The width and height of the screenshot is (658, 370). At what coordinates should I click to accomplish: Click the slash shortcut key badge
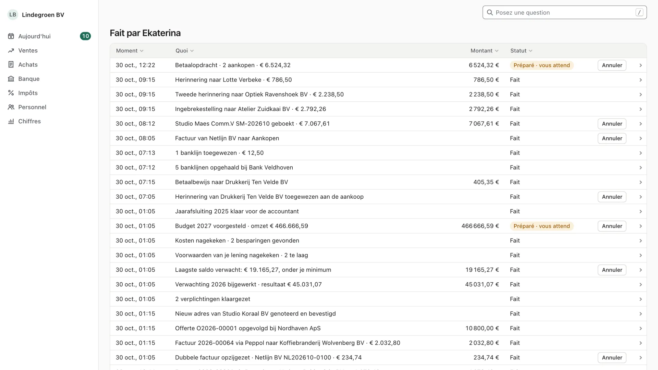click(x=639, y=12)
